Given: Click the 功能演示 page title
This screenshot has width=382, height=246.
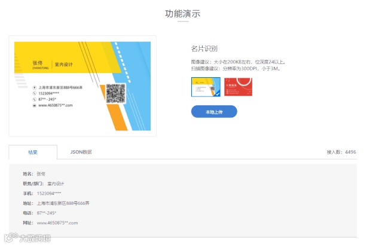Looking at the screenshot, I should [183, 14].
